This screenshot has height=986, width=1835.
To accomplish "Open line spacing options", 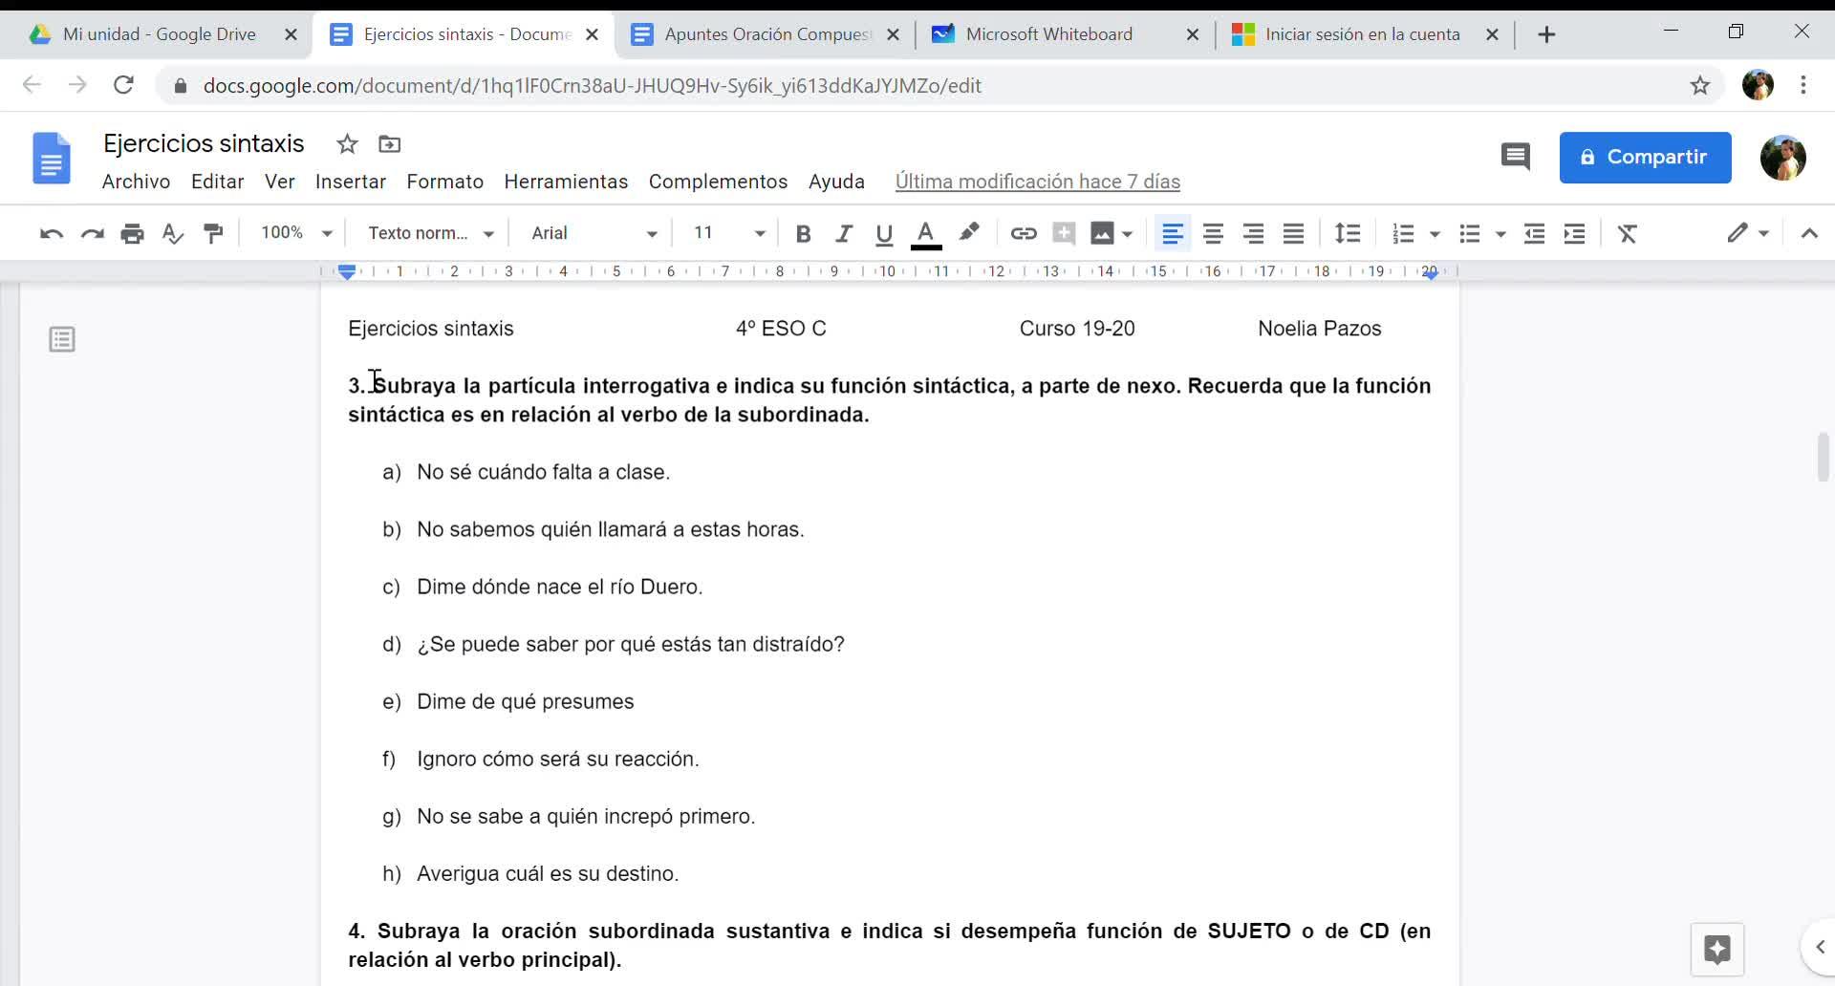I will [1348, 233].
